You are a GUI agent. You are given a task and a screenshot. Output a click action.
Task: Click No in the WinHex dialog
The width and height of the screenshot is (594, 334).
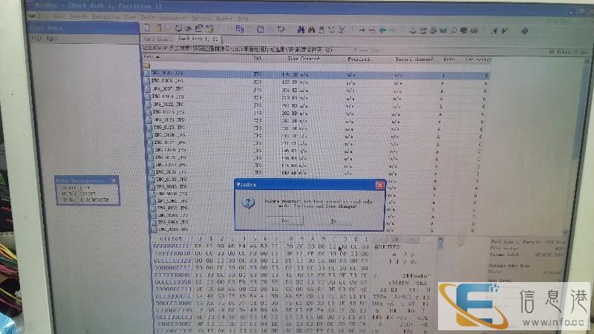point(333,220)
